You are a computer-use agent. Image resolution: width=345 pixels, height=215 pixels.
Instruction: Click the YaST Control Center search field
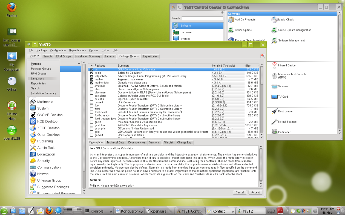pyautogui.click(x=202, y=19)
